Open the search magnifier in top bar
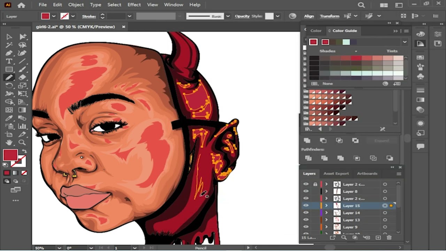 pyautogui.click(x=361, y=5)
